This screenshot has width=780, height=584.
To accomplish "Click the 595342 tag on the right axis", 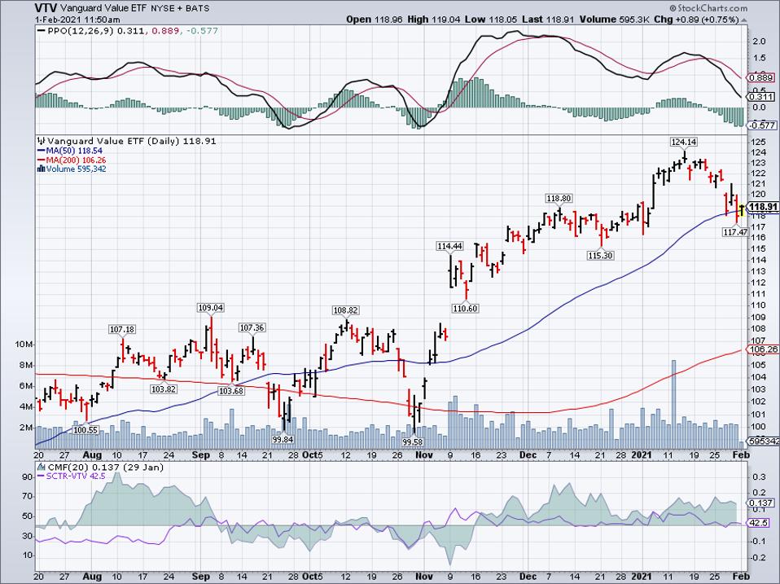I will click(x=764, y=441).
